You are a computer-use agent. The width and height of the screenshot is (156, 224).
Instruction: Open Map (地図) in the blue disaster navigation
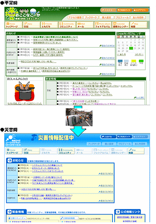pyautogui.click(x=136, y=151)
